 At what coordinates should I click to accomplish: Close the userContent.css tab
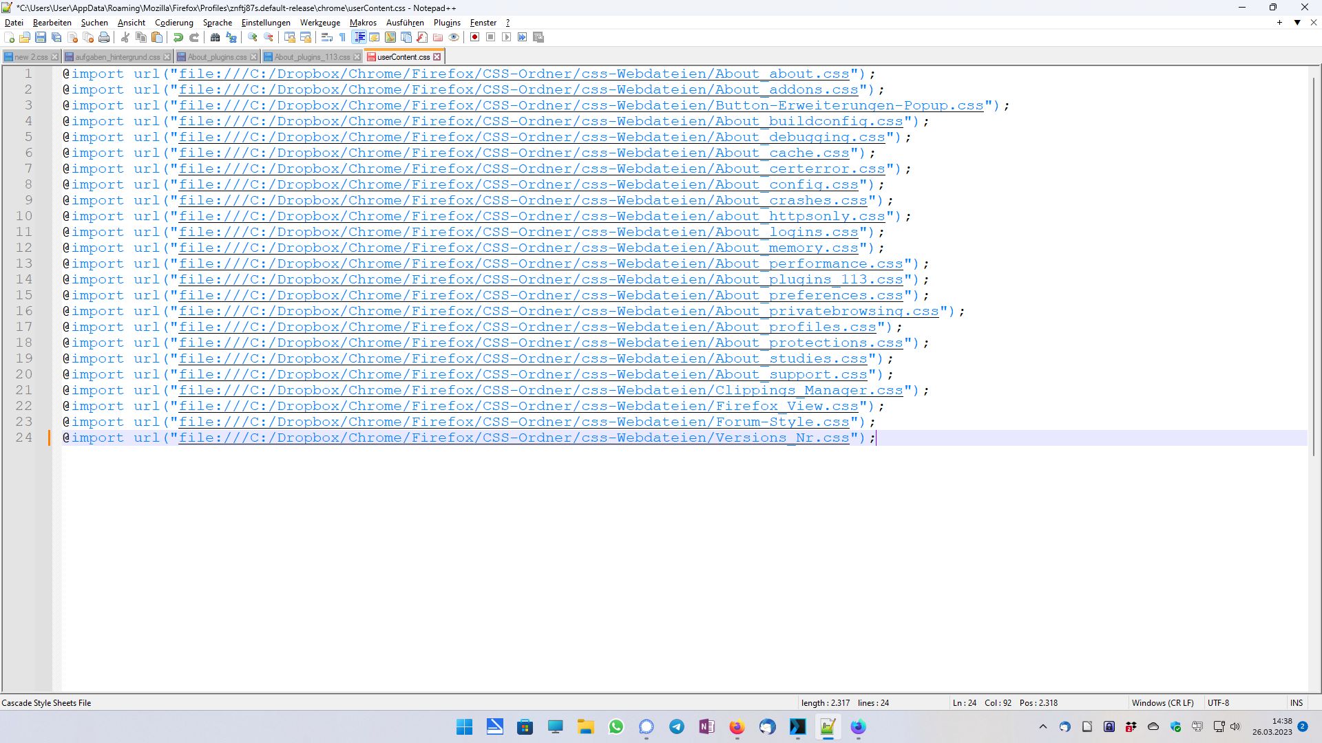(x=437, y=57)
